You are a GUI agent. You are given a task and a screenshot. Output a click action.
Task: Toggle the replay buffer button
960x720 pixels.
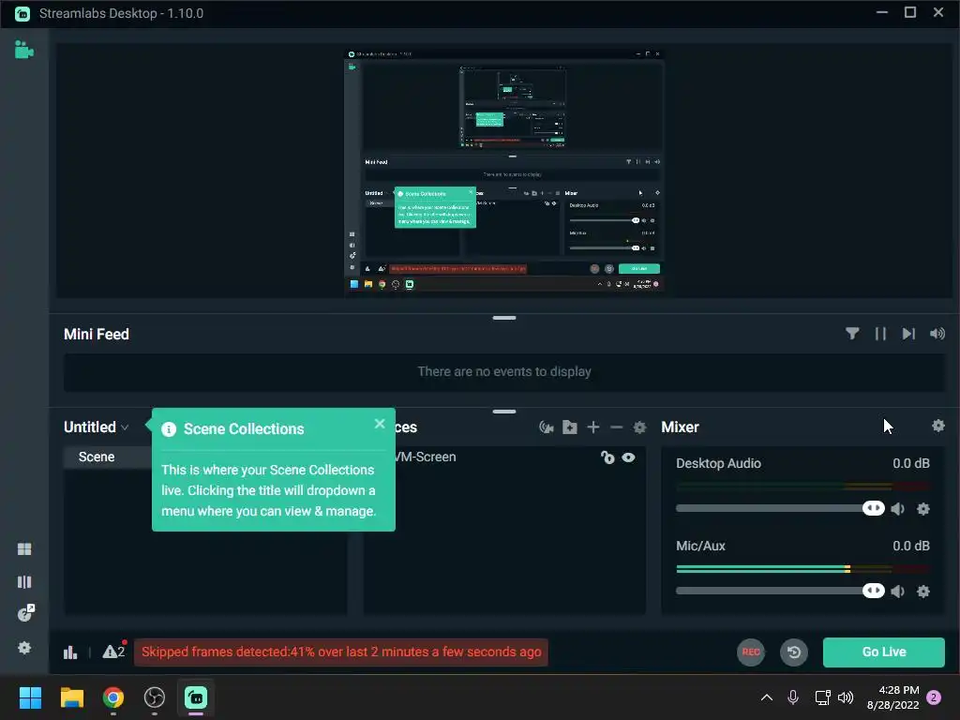click(x=794, y=652)
